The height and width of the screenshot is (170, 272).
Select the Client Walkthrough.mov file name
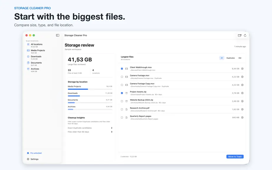141,67
